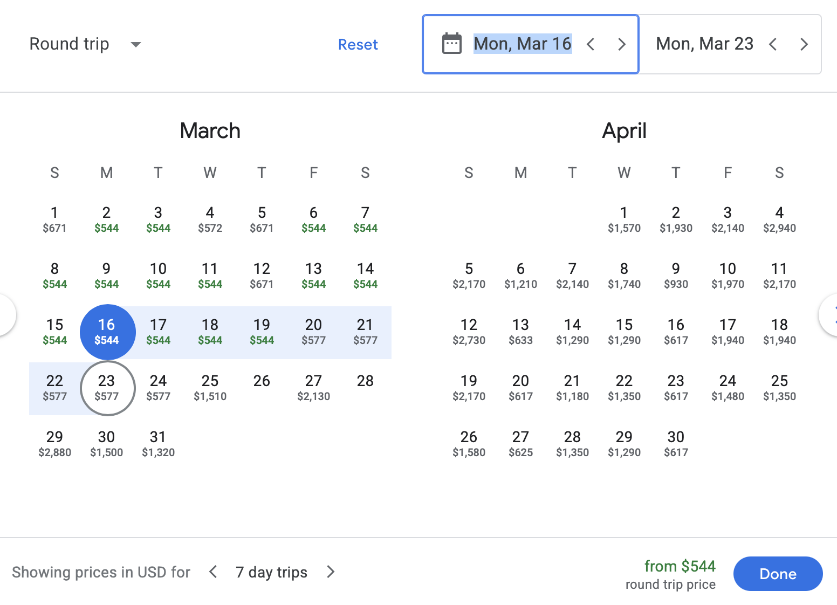This screenshot has width=837, height=605.
Task: Click the back arrow beside Mon, Mar 23
Action: point(773,44)
